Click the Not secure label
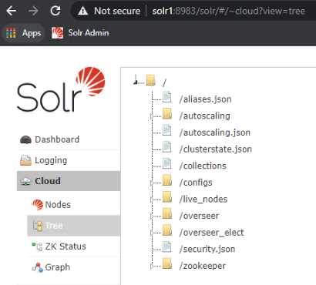Image resolution: width=316 pixels, height=285 pixels. coord(117,11)
